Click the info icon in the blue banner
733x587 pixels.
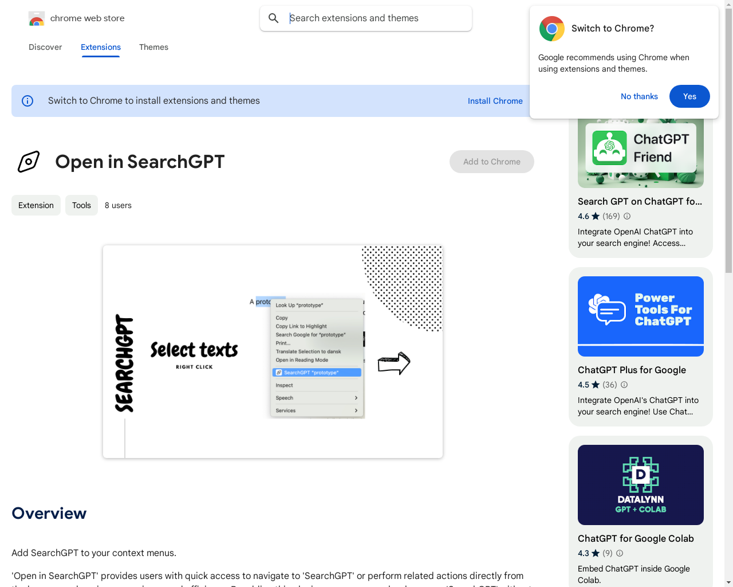27,101
